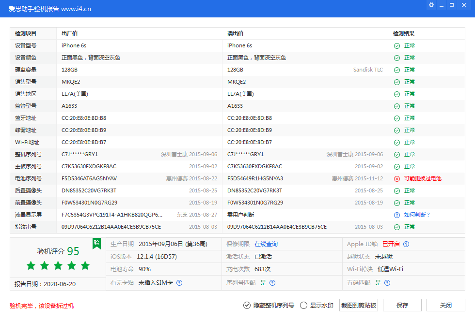Open 在线查询 warranty link
The width and height of the screenshot is (475, 321).
click(266, 244)
